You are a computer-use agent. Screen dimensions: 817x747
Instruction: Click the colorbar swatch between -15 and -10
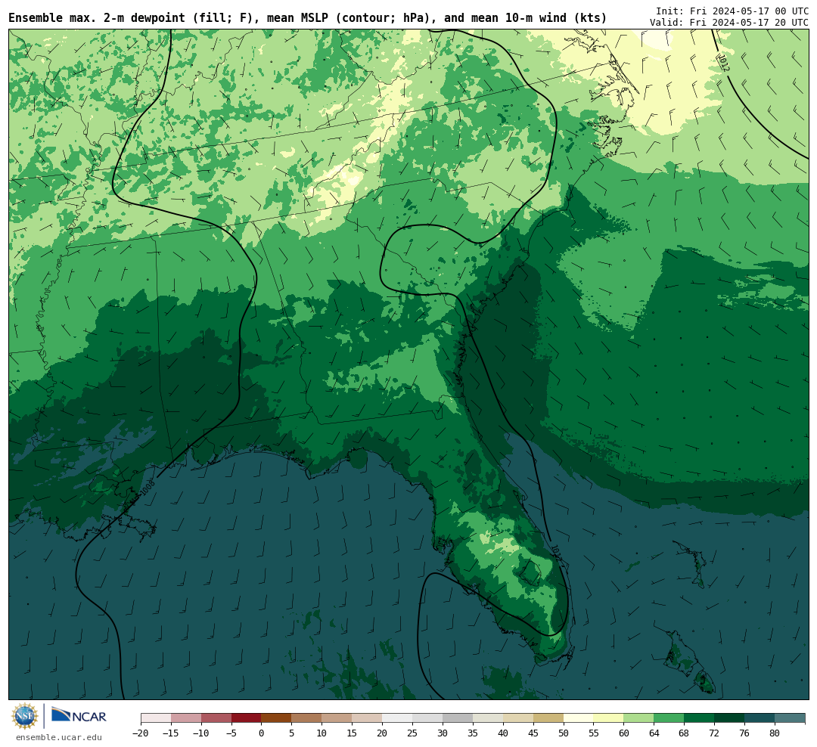(186, 718)
